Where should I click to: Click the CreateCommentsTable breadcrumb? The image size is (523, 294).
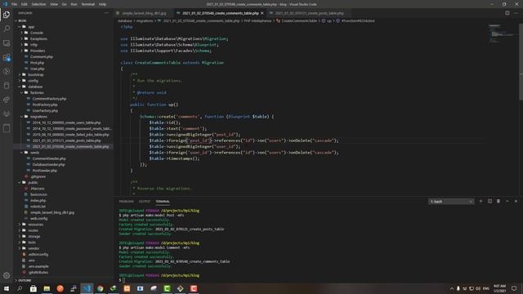299,20
